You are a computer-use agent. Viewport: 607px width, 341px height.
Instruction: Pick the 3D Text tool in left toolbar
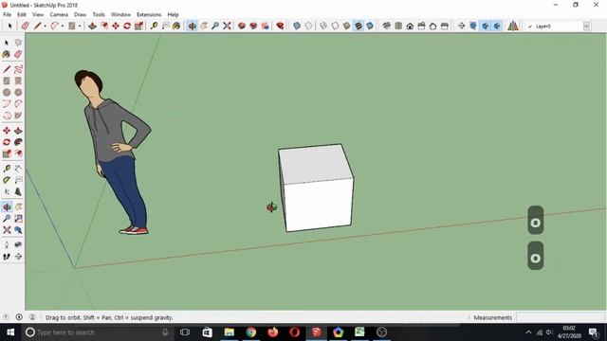click(x=18, y=191)
